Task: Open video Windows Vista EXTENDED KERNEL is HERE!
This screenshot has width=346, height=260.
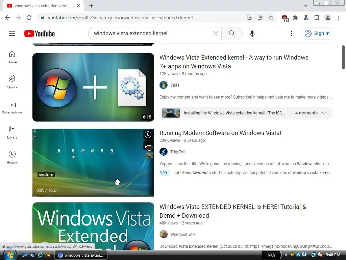Action: pos(233,211)
